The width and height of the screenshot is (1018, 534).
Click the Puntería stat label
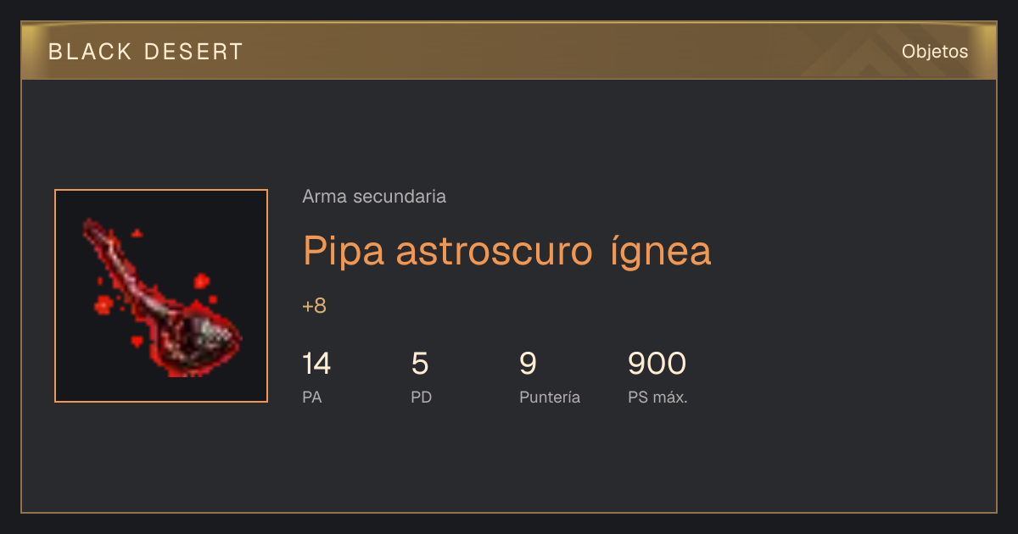[550, 397]
